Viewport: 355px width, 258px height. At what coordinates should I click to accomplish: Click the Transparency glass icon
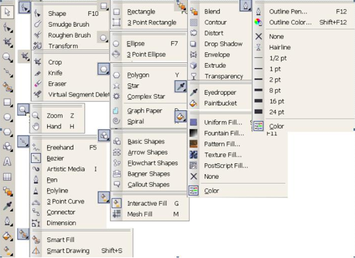[194, 76]
